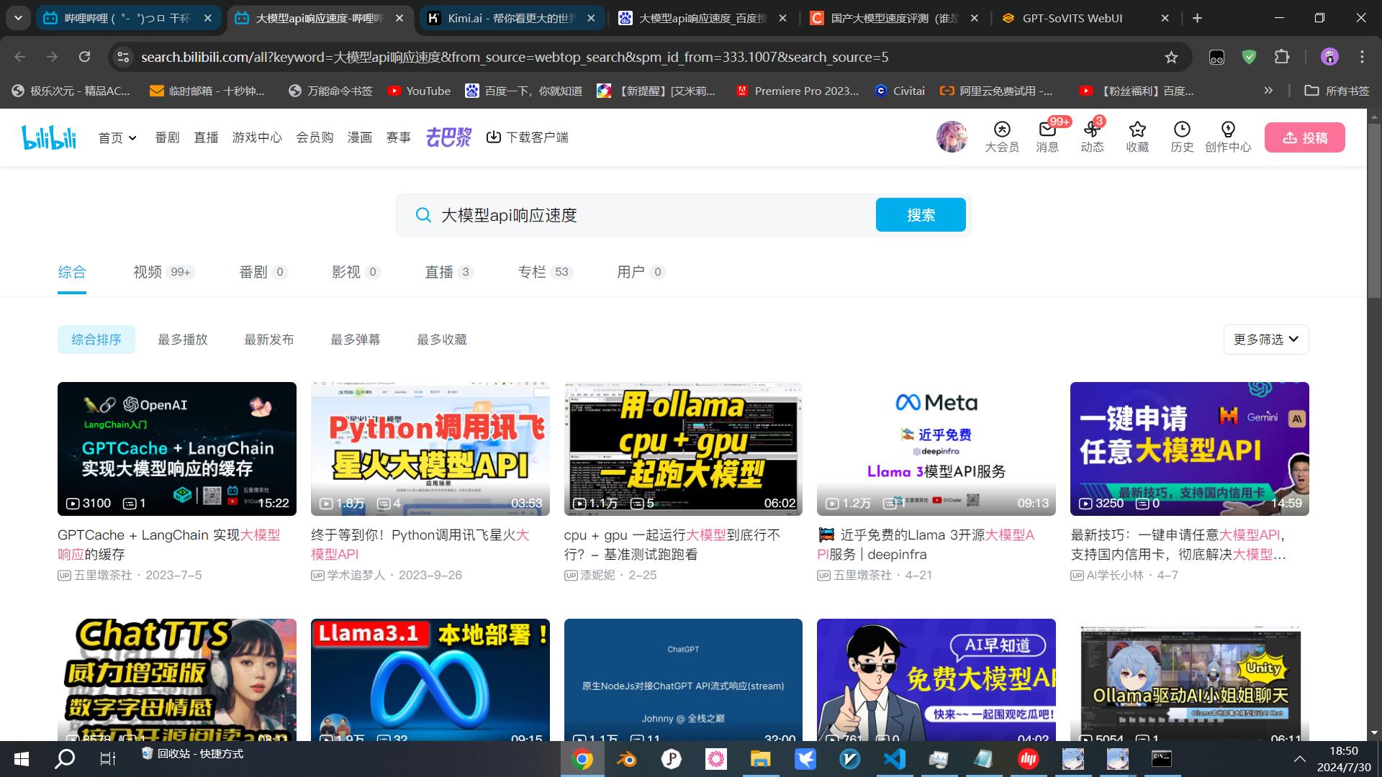Open the 赛事 header nav link
1382x777 pixels.
pos(398,137)
